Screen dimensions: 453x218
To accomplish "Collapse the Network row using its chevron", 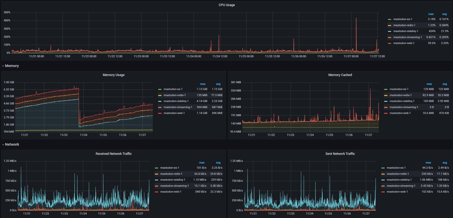I will (x=3, y=144).
